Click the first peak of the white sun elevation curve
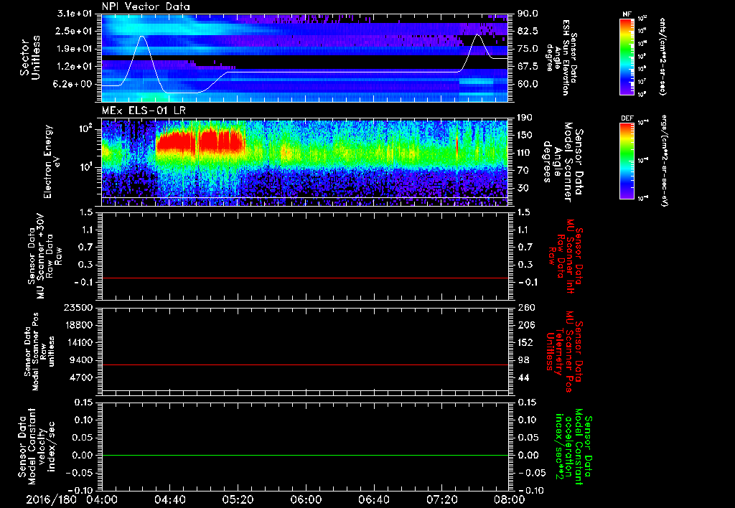 (x=143, y=37)
